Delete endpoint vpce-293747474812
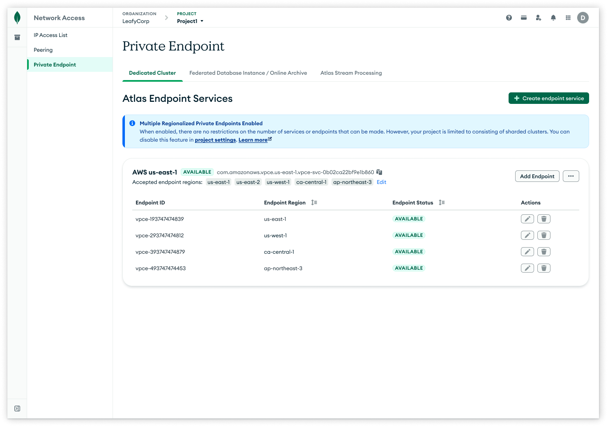Image resolution: width=608 pixels, height=427 pixels. click(x=544, y=235)
